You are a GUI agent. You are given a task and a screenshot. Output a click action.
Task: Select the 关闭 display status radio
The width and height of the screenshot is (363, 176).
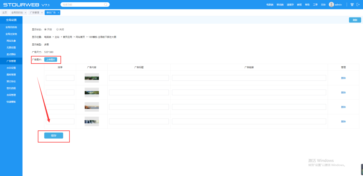(x=57, y=29)
